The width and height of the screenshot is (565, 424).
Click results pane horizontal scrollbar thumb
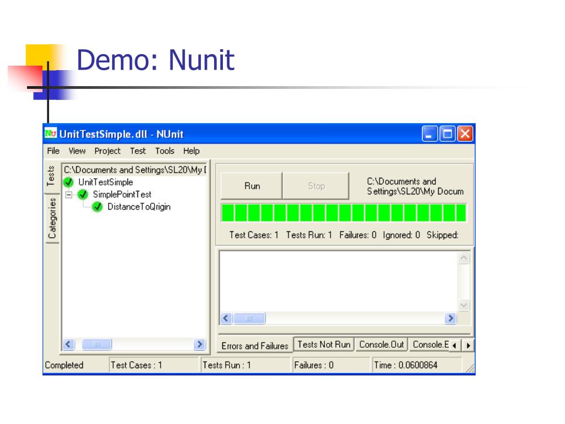[249, 319]
